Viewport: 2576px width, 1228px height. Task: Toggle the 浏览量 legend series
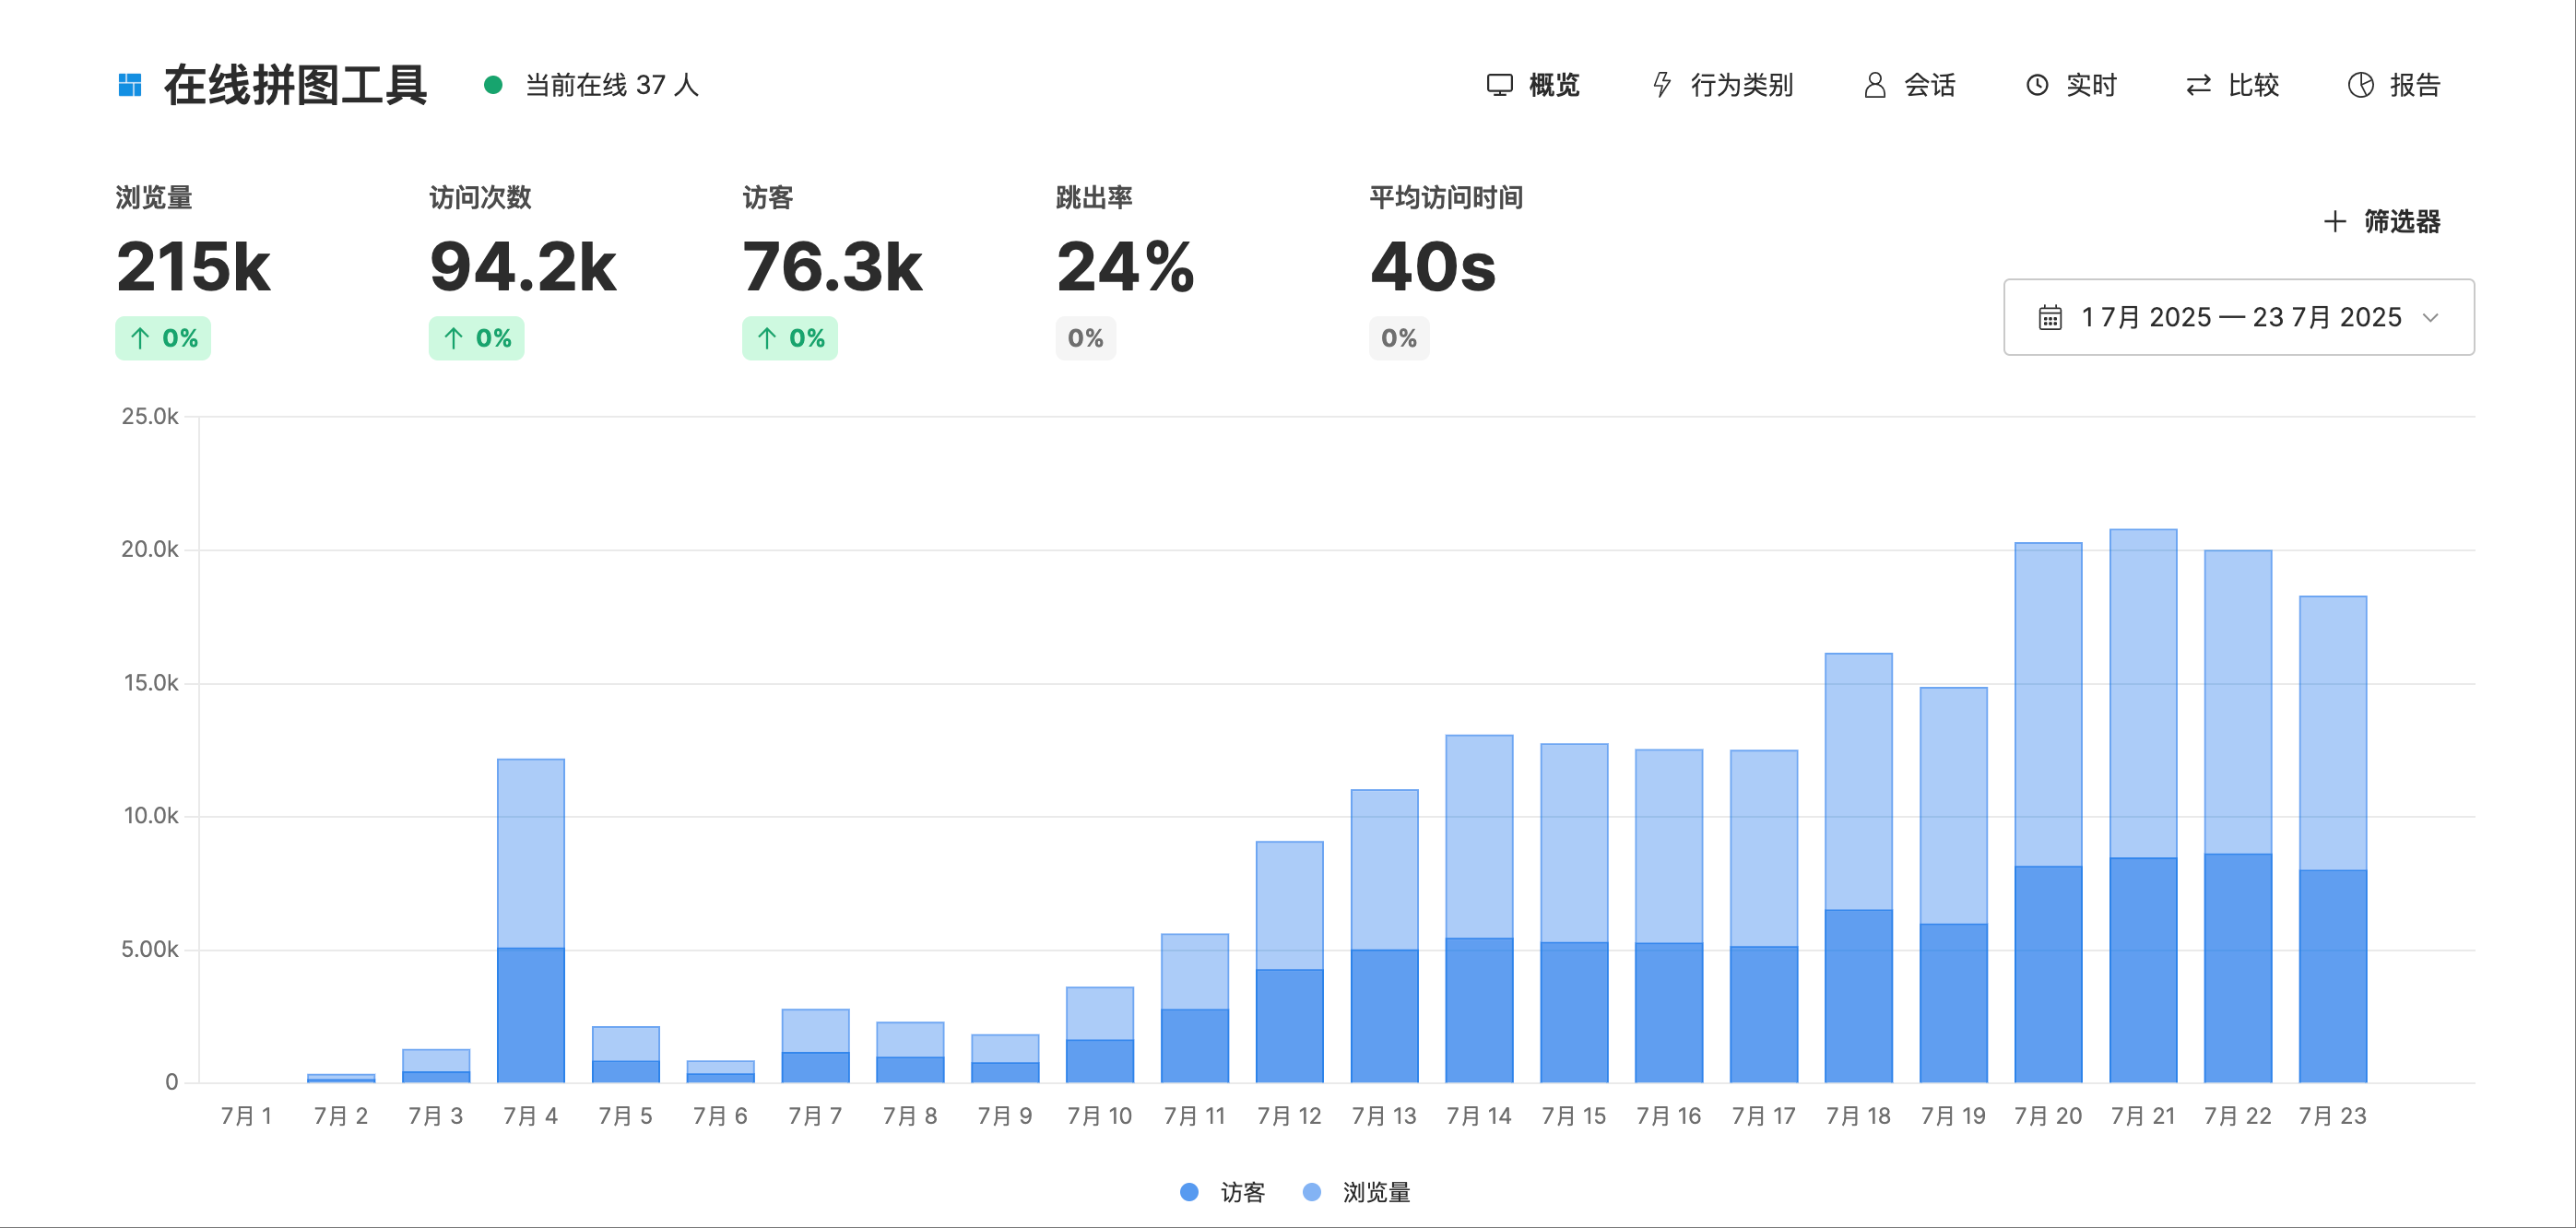click(x=1357, y=1192)
